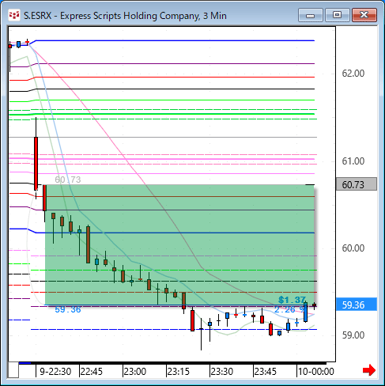This screenshot has height=386, width=385.
Task: Click the 2.26 % measurement label
Action: point(289,309)
